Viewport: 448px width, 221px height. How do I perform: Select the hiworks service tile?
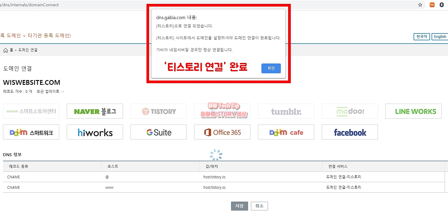click(x=95, y=132)
